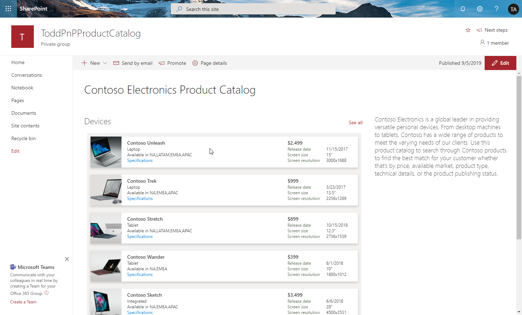Open Page details

(210, 63)
